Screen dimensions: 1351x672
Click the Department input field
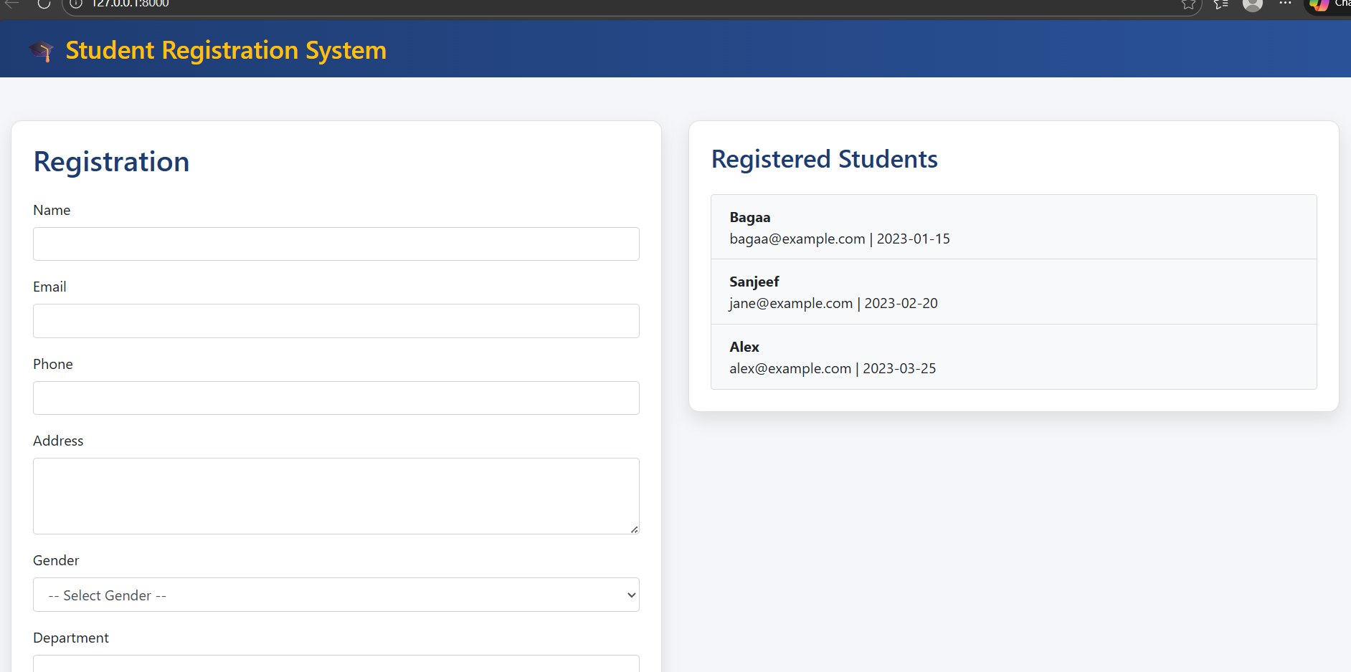point(336,663)
